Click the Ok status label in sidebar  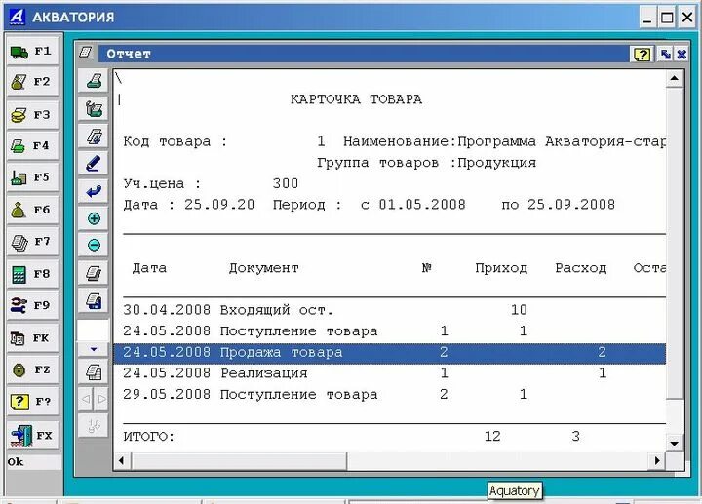coord(16,462)
